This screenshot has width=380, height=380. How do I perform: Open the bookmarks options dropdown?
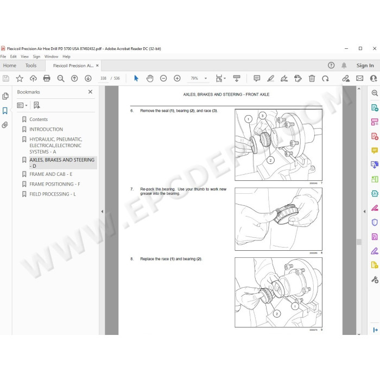tap(22, 105)
